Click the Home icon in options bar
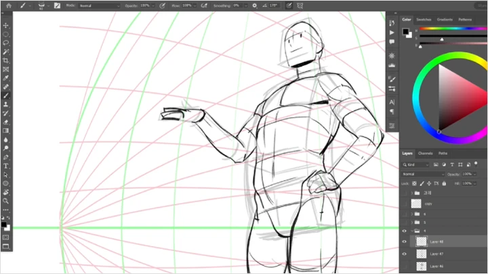Image resolution: width=488 pixels, height=274 pixels. pos(9,5)
